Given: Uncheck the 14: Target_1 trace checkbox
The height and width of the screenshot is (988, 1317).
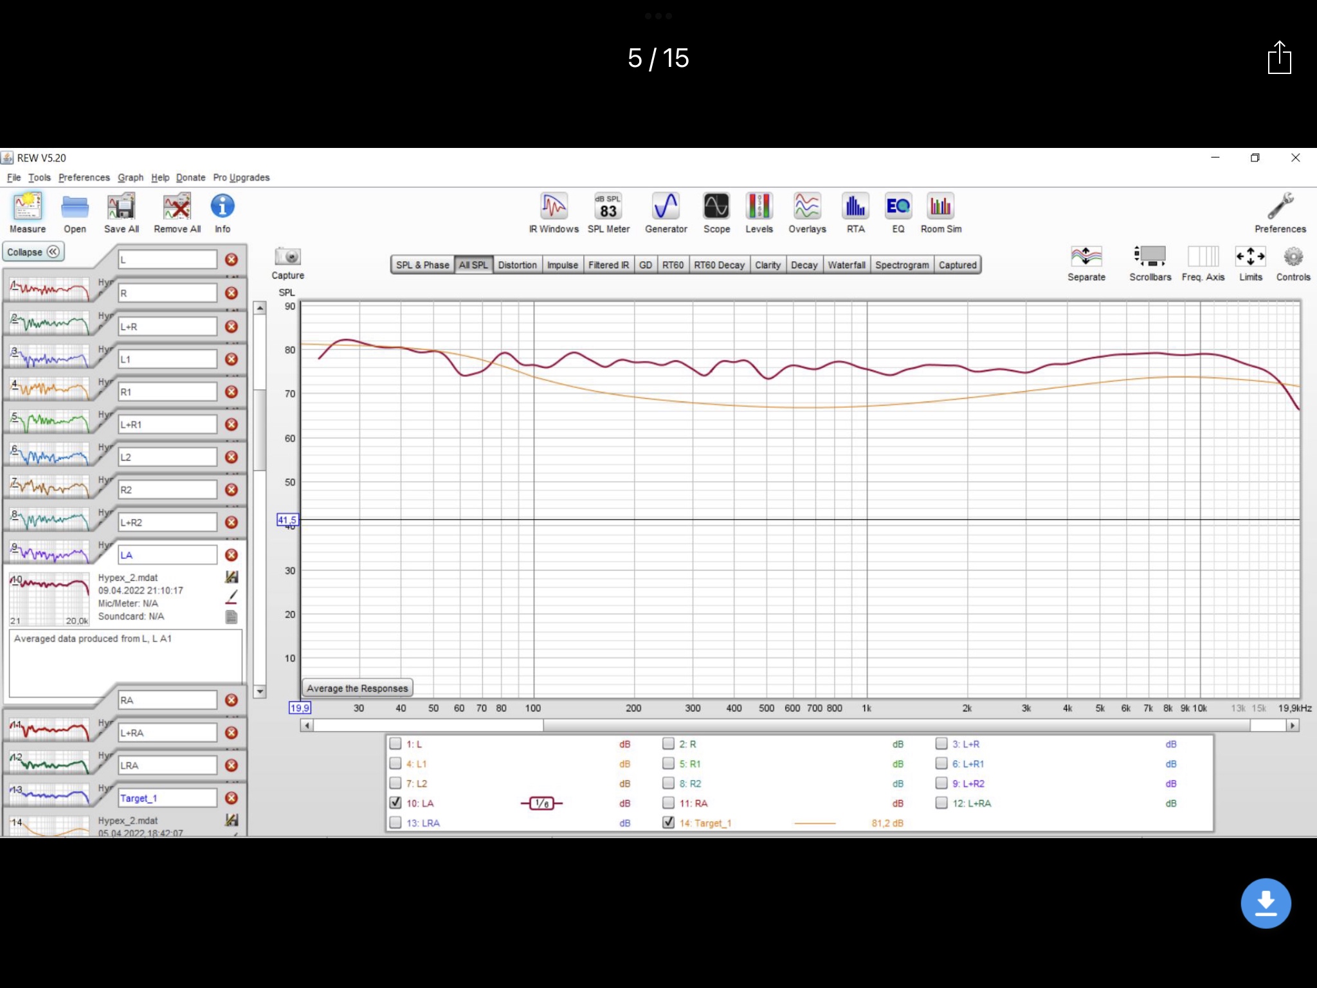Looking at the screenshot, I should pos(669,823).
